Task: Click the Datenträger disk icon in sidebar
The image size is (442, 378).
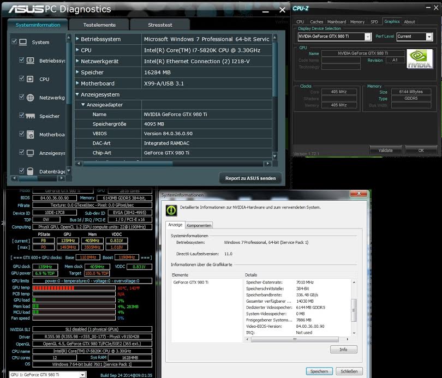Action: [30, 171]
